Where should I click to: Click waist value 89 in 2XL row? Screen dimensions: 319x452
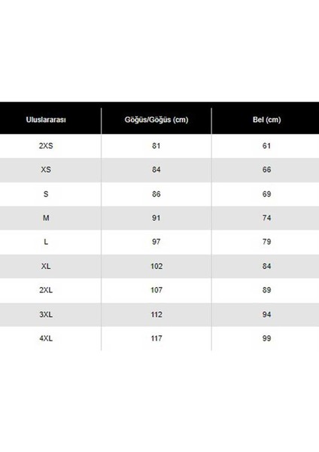pos(266,290)
